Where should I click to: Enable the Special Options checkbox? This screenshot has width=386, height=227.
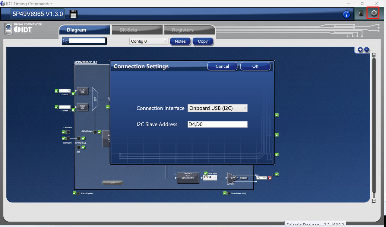(x=79, y=193)
